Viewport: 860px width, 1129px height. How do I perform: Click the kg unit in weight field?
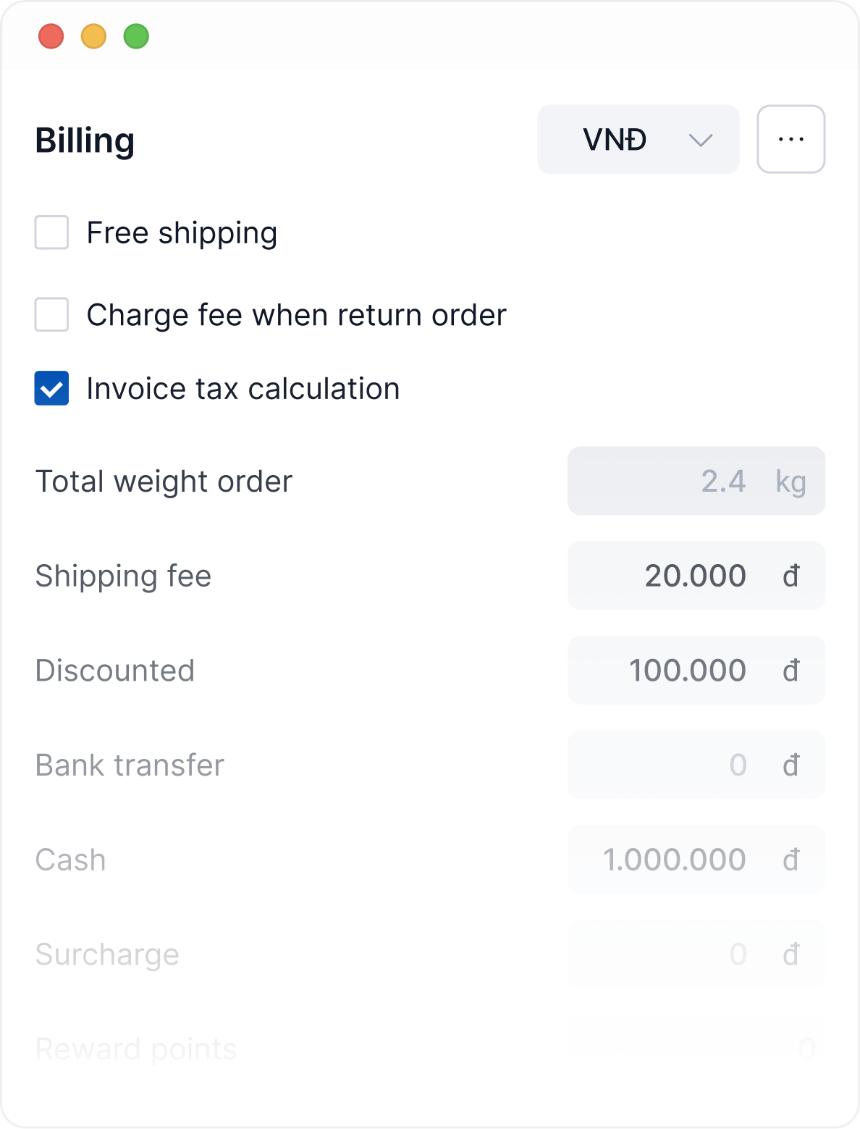tap(791, 482)
